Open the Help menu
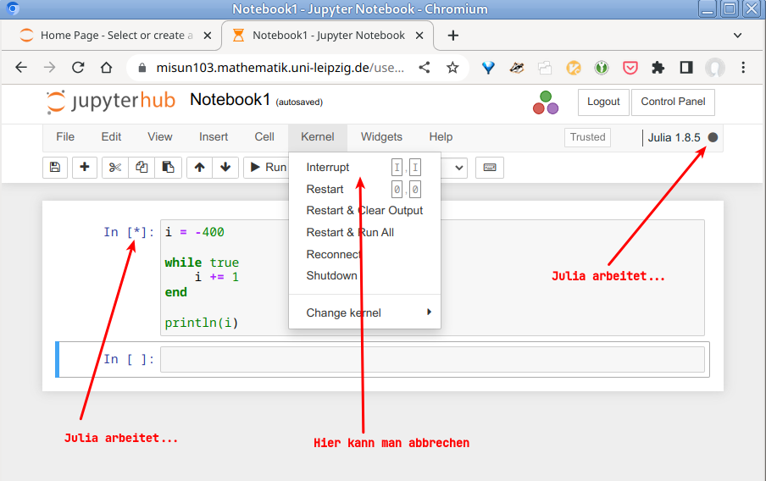Viewport: 766px width, 481px height. pos(441,136)
